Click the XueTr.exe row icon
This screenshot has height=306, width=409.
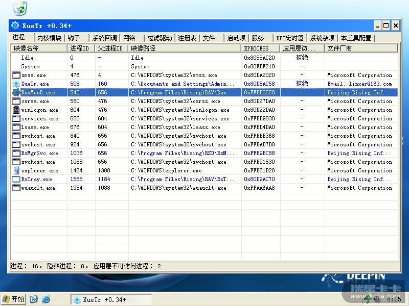16,84
